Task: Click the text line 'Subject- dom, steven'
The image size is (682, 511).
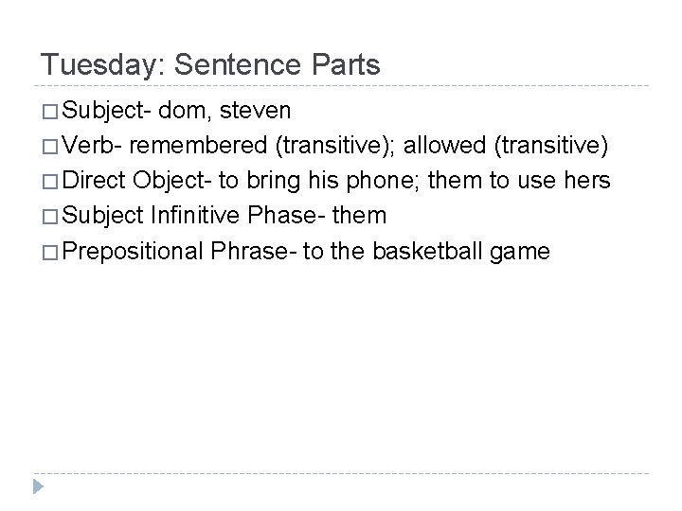Action: [177, 112]
